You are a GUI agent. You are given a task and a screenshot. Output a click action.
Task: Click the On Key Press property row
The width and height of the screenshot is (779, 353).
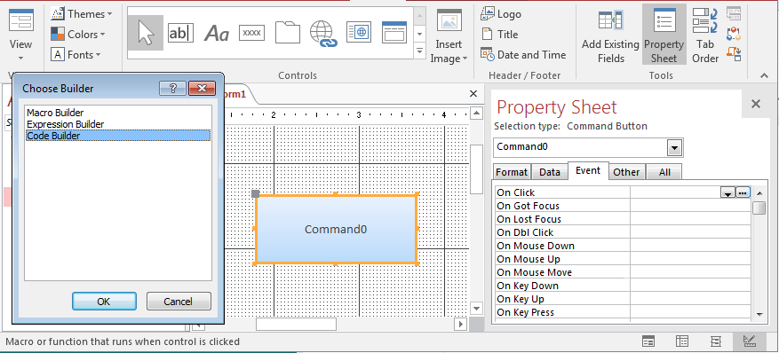click(x=623, y=312)
